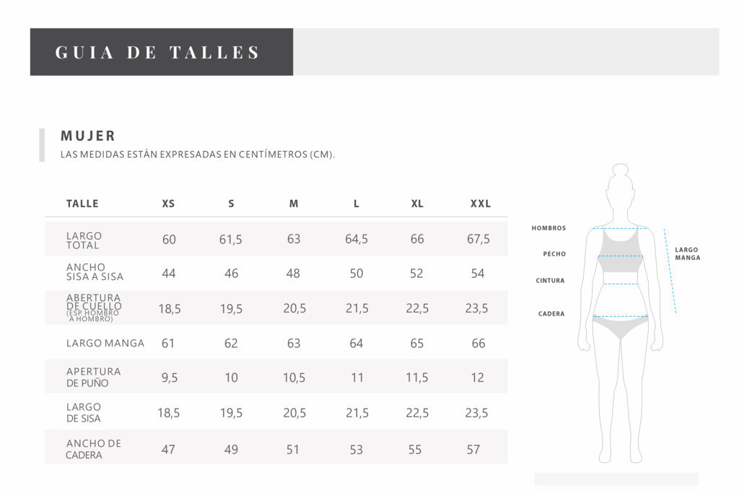
Task: Click the ANCHO SISA A SISA row label
Action: pyautogui.click(x=95, y=272)
